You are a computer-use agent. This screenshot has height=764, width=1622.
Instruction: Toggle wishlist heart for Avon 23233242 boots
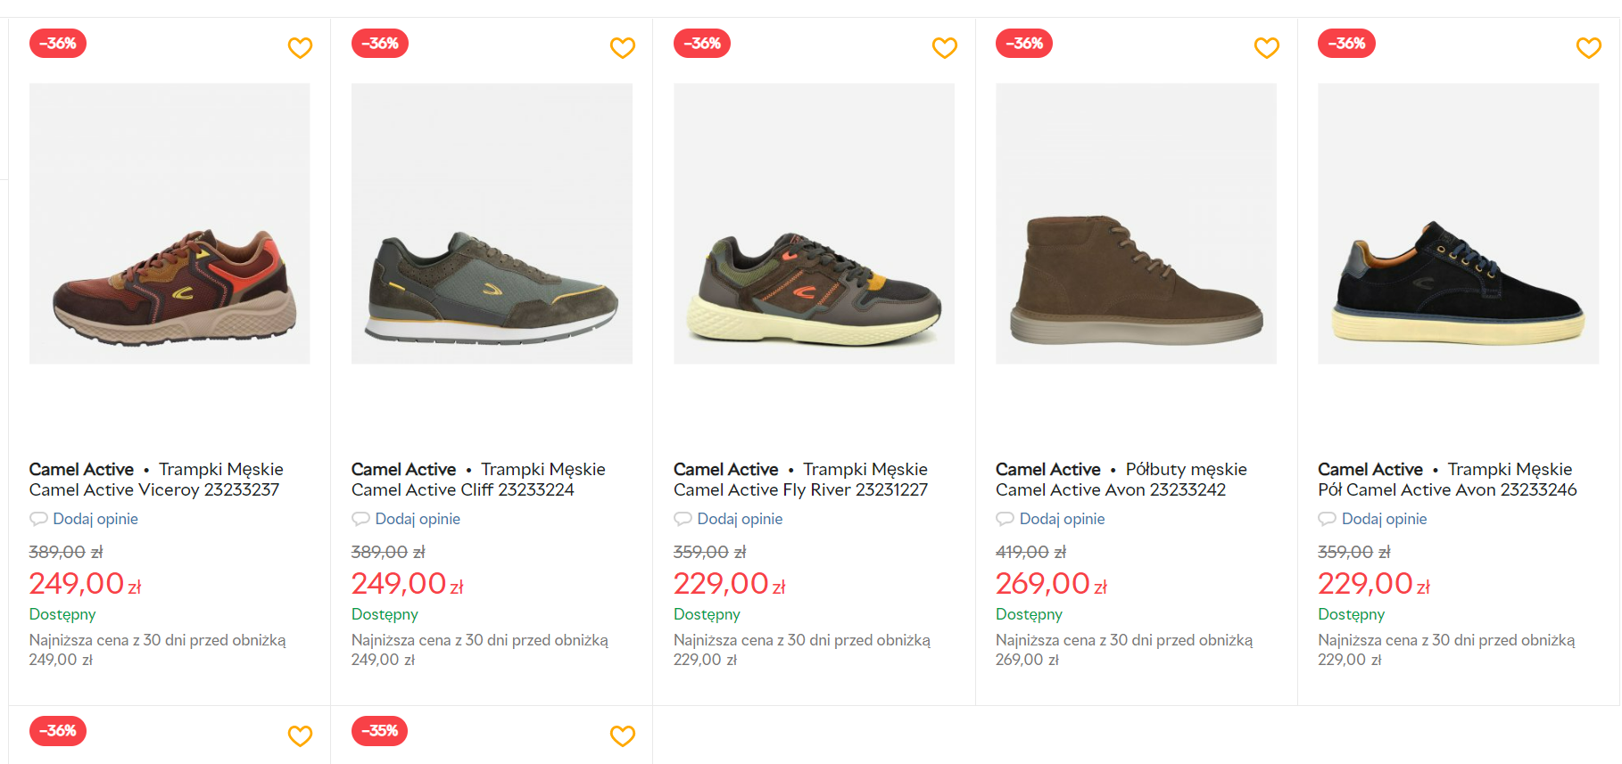tap(1266, 47)
